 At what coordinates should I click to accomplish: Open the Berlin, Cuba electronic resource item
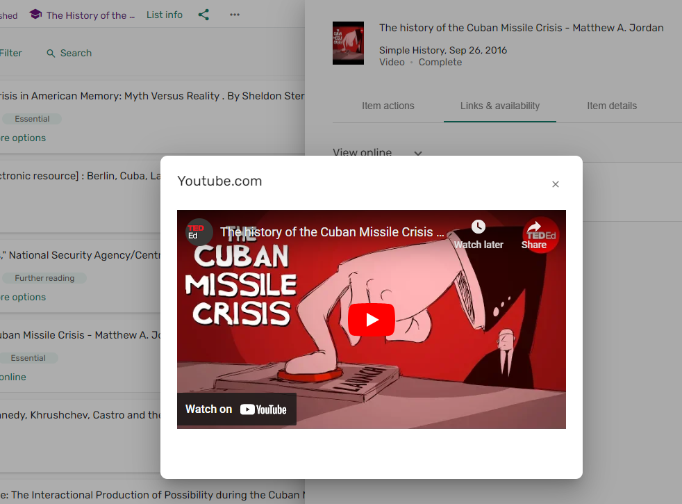tap(80, 176)
